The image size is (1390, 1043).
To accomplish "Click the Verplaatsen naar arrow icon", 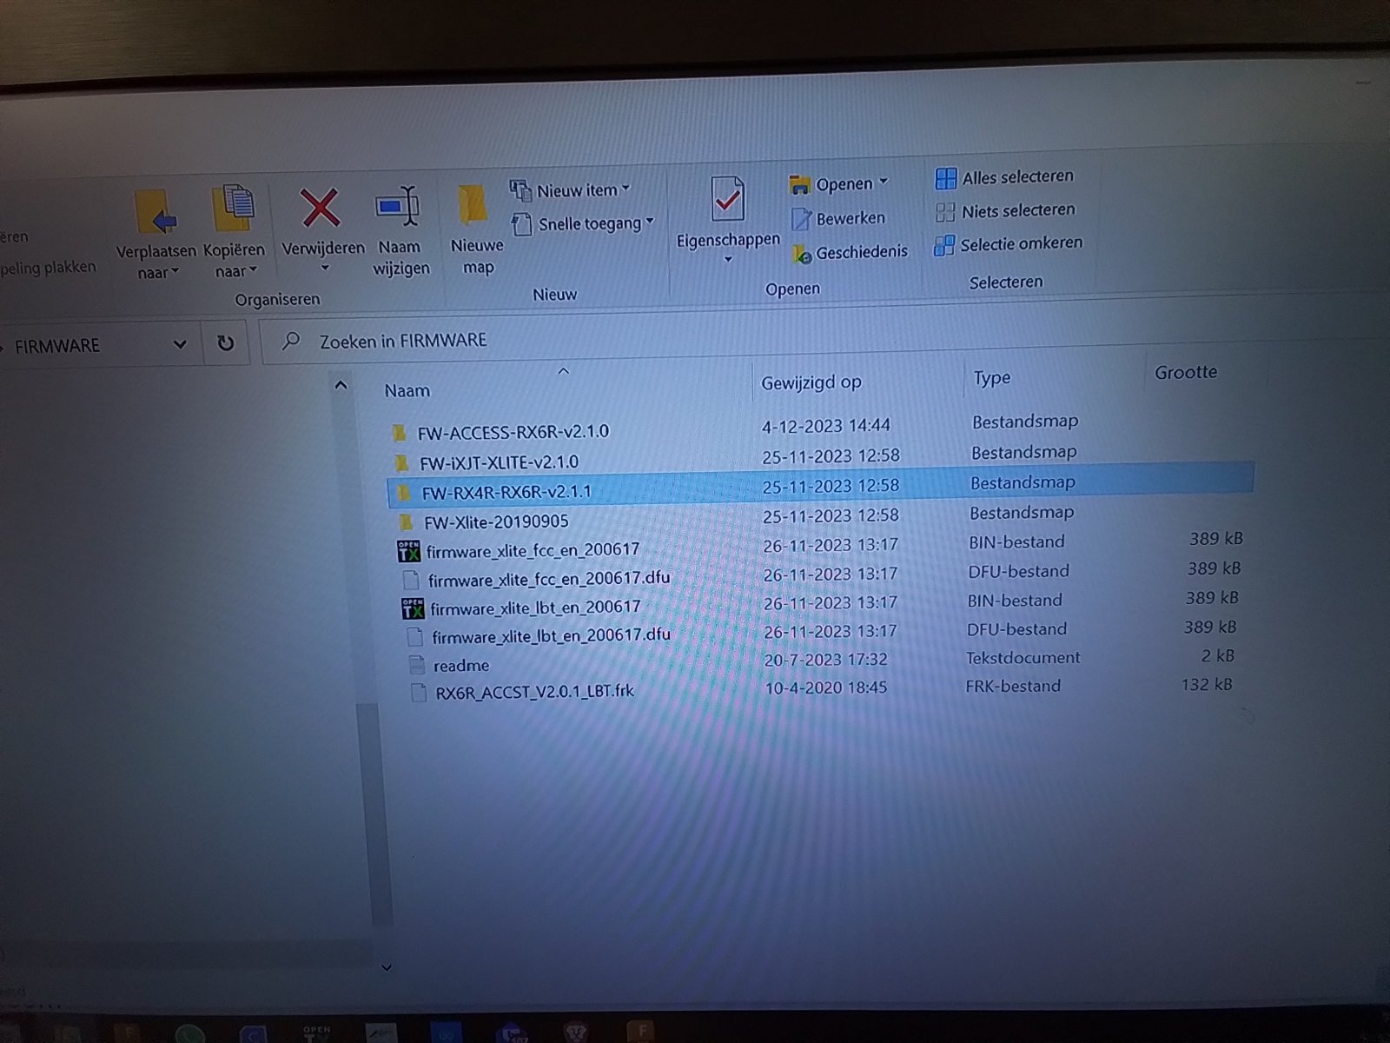I will tap(156, 212).
